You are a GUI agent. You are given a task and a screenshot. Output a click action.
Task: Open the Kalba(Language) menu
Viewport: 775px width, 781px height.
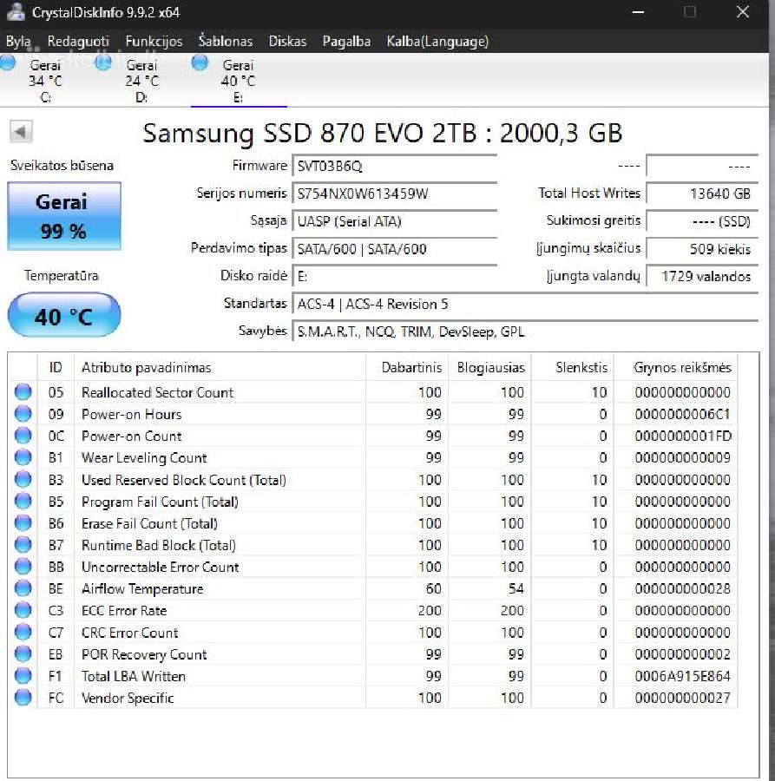click(437, 41)
